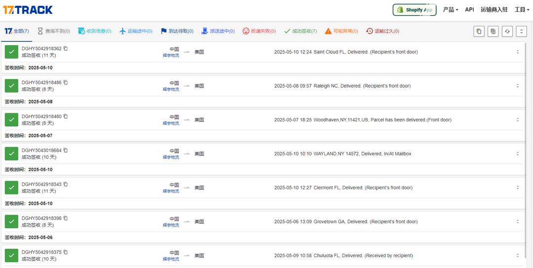Select the 查询不到(0) tab
Screen dimensions: 533x268
pyautogui.click(x=54, y=31)
